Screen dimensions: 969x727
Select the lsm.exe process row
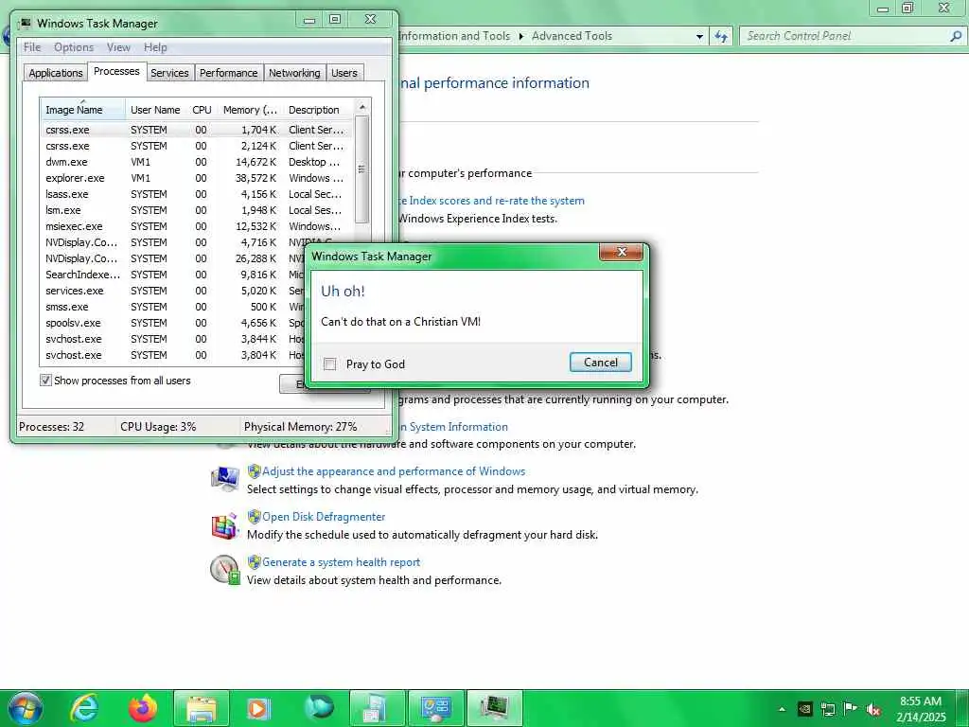[197, 210]
